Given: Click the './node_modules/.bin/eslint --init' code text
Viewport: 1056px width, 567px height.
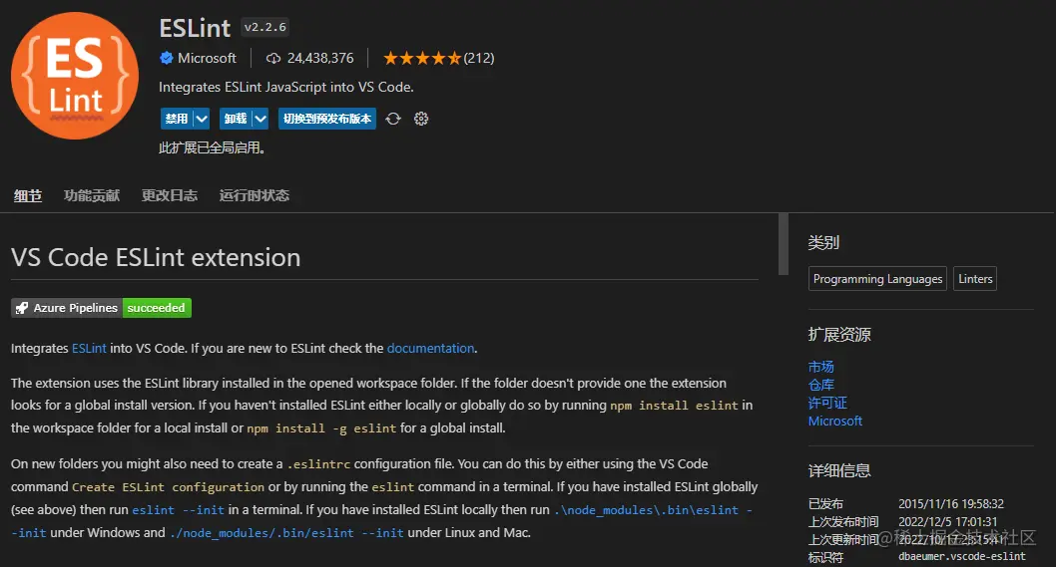Looking at the screenshot, I should point(286,533).
